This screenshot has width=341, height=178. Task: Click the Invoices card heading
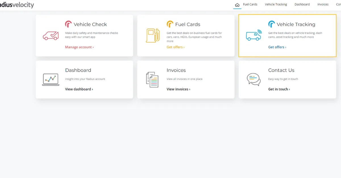[x=176, y=70]
